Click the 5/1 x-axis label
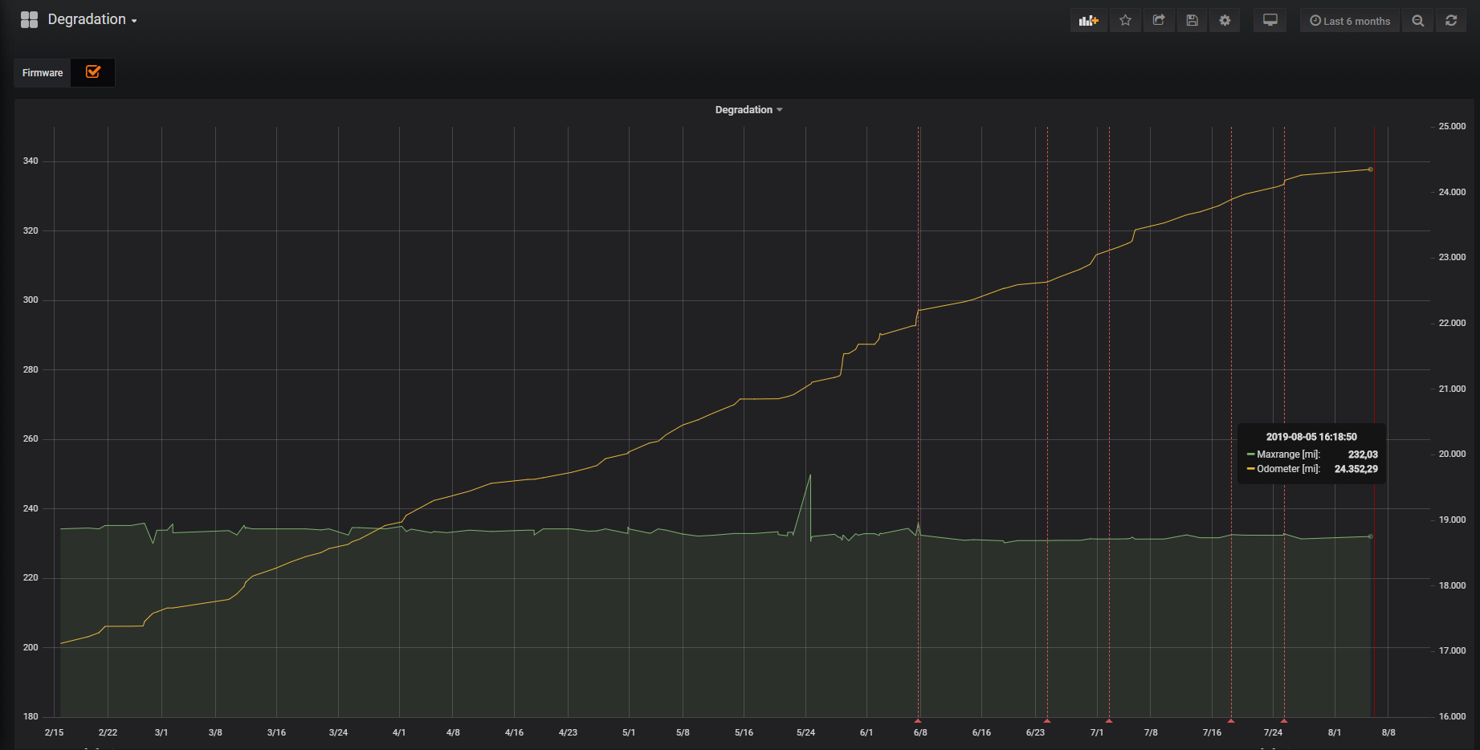The height and width of the screenshot is (750, 1480). tap(629, 732)
